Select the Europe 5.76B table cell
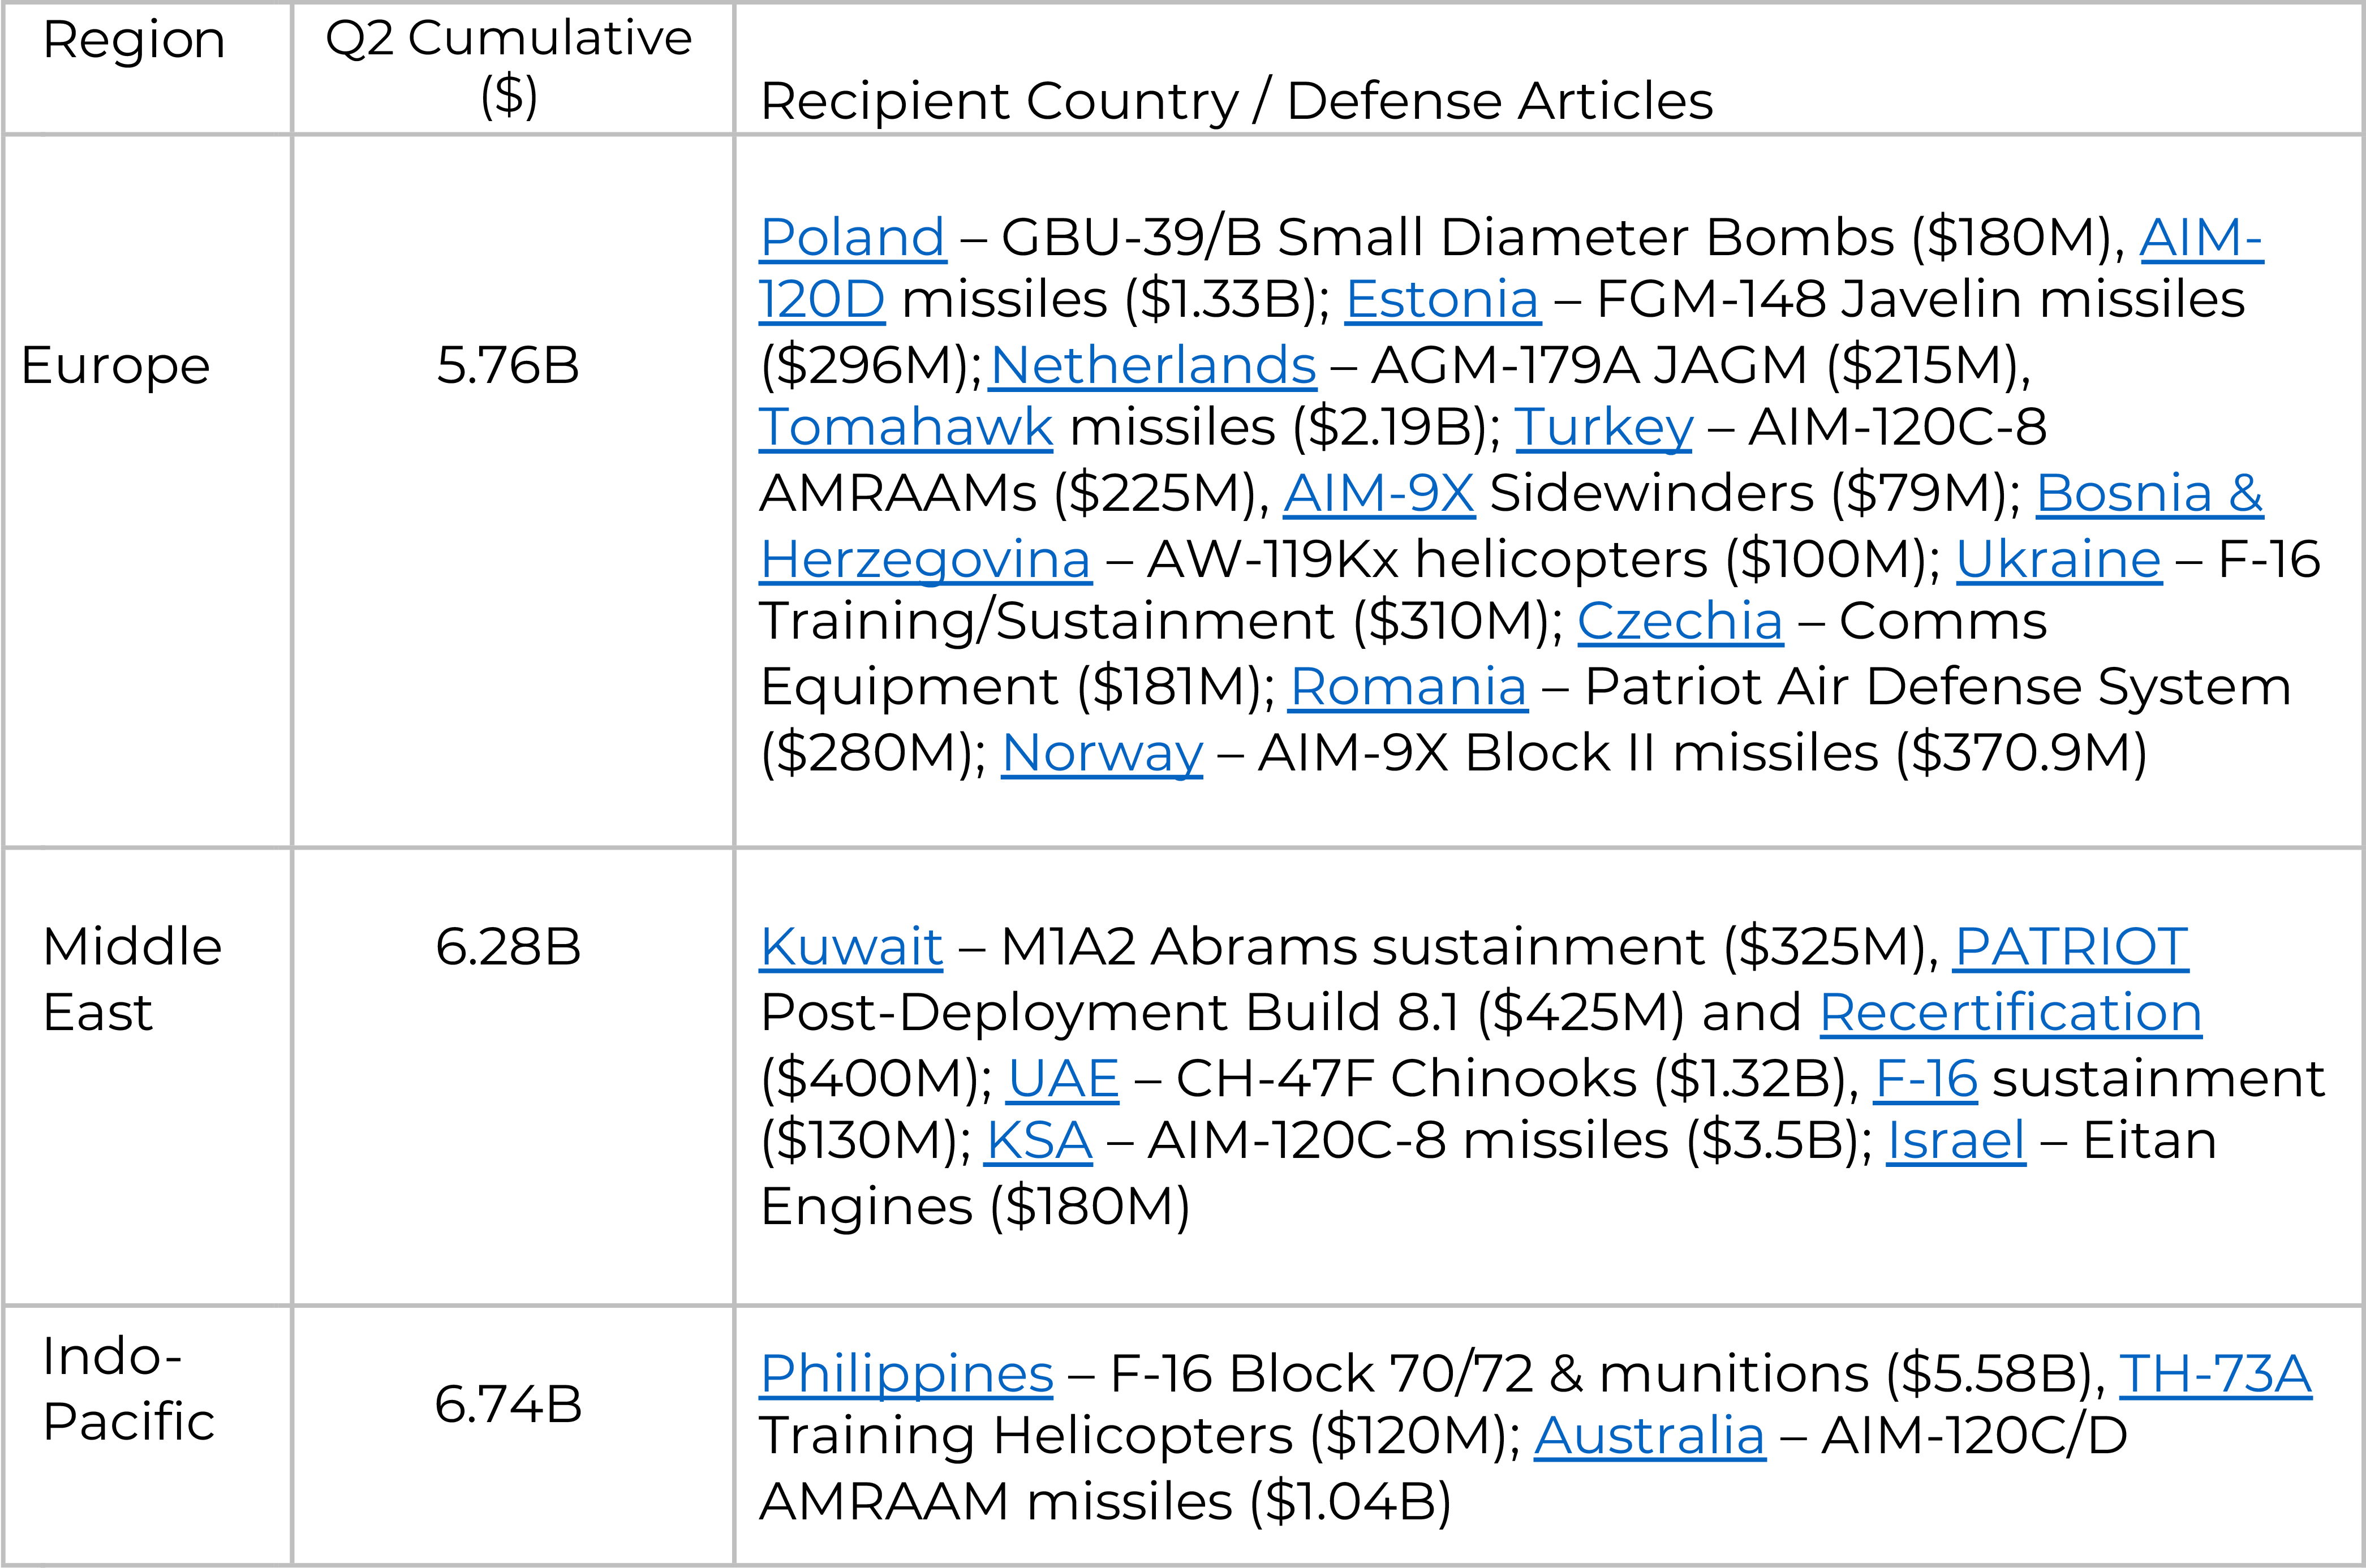Image resolution: width=2366 pixels, height=1568 pixels. click(513, 491)
